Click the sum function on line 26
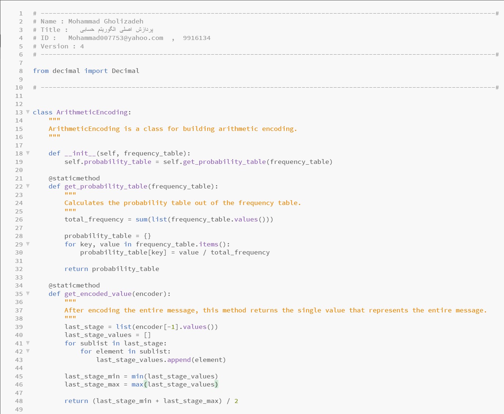The width and height of the screenshot is (504, 414). pyautogui.click(x=141, y=219)
